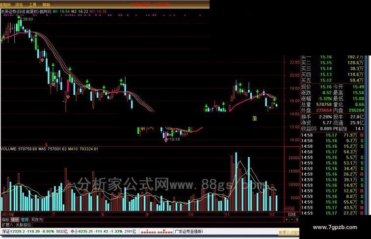Screen dimensions: 371x239
Task: Click the 日线 period selector
Action: click(291, 214)
